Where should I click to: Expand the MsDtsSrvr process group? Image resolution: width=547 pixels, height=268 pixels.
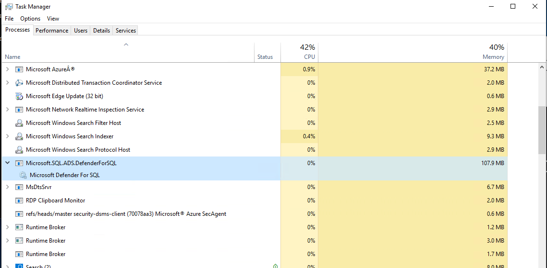pyautogui.click(x=8, y=187)
